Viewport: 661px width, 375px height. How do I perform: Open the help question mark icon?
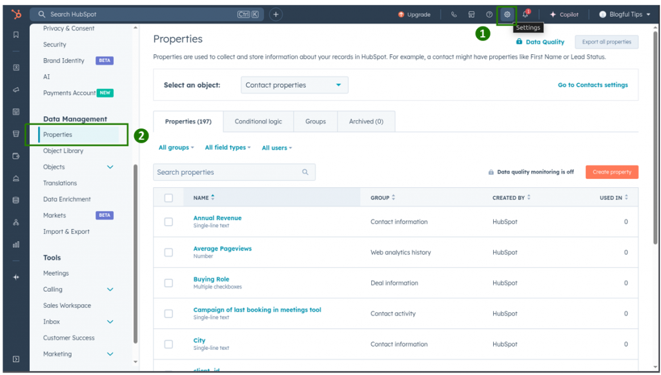[489, 14]
